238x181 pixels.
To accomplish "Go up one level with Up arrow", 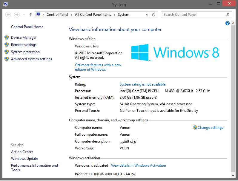I will pos(31,15).
